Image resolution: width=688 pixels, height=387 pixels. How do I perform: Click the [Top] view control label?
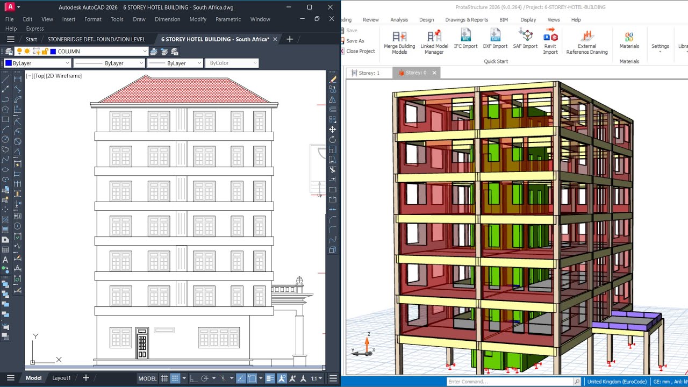coord(39,76)
